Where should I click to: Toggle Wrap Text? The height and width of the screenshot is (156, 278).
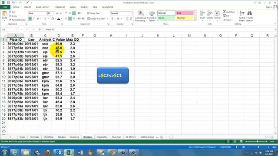click(x=93, y=13)
